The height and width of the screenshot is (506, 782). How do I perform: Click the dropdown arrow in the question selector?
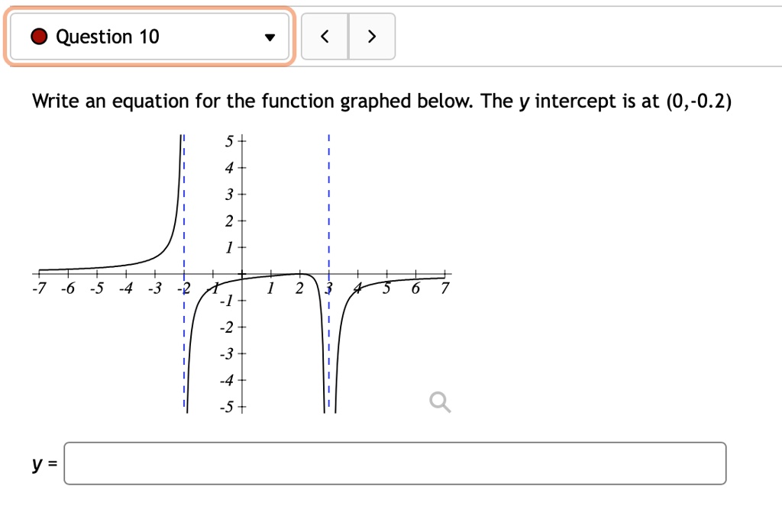[269, 36]
